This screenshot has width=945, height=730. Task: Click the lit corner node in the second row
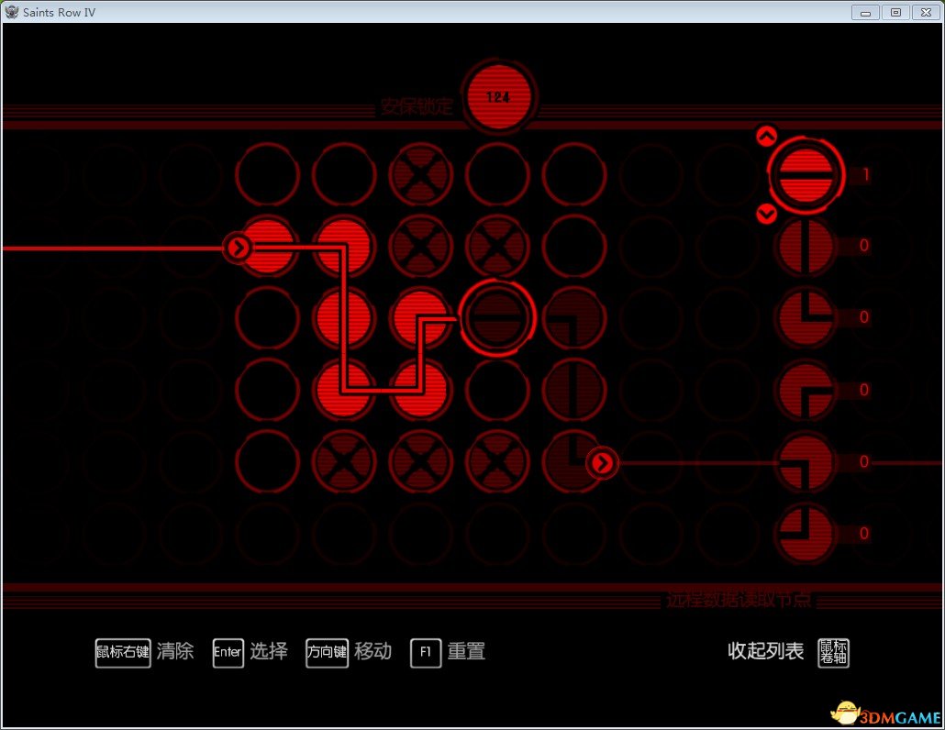pyautogui.click(x=344, y=246)
